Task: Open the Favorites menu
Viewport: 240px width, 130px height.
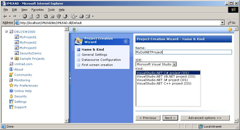Action: pyautogui.click(x=37, y=10)
